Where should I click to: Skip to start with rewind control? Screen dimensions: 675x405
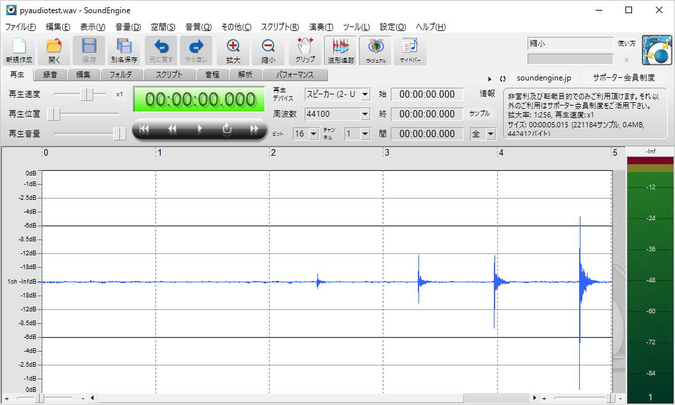pos(144,130)
